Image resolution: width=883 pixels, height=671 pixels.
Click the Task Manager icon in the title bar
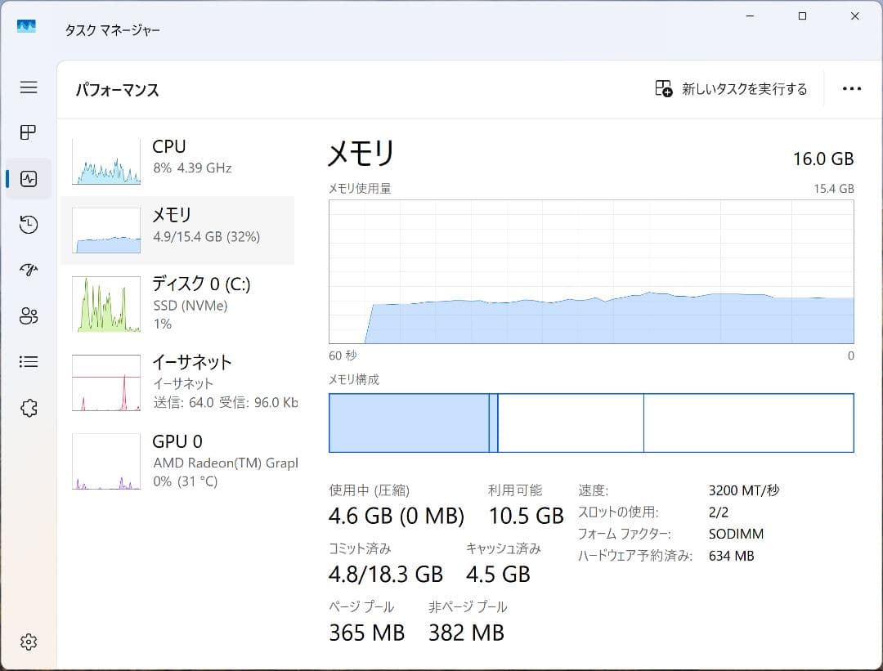[25, 25]
